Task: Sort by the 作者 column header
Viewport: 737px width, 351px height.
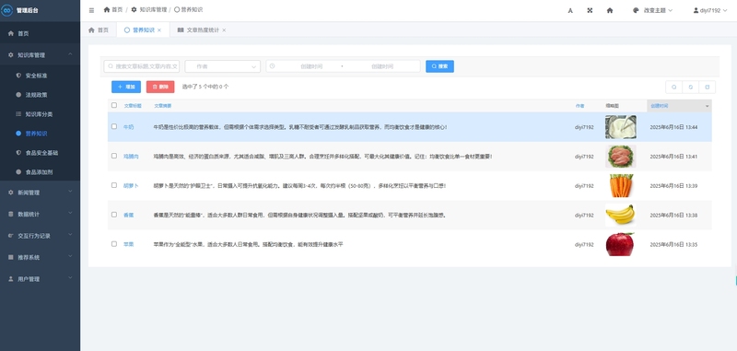Action: tap(580, 106)
